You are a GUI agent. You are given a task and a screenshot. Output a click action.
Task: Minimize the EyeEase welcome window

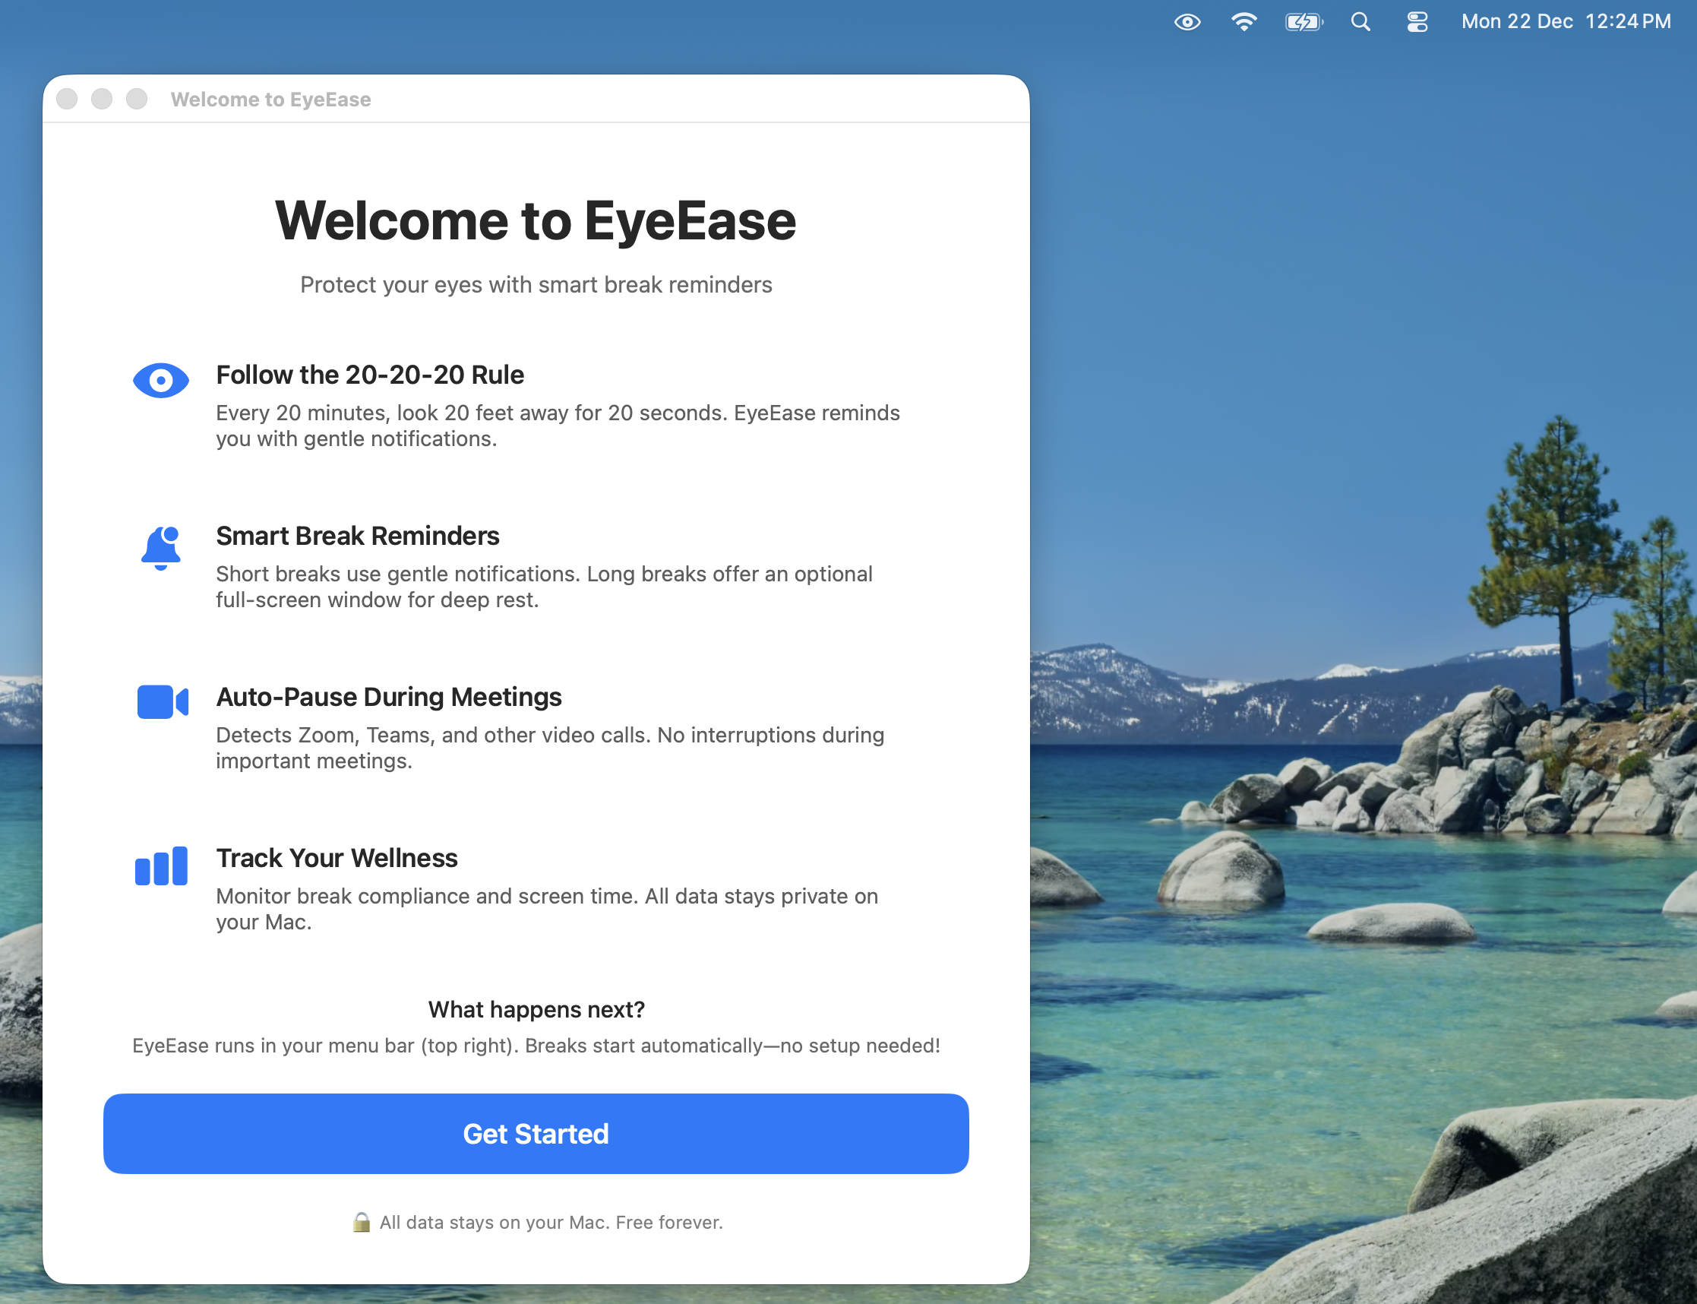pyautogui.click(x=102, y=99)
